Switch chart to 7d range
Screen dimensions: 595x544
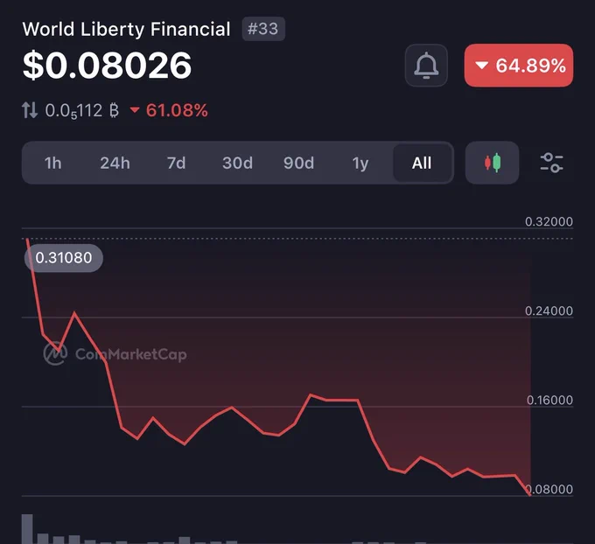176,164
